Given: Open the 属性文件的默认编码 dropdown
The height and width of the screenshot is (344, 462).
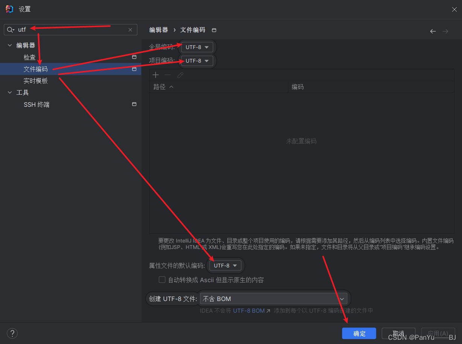Looking at the screenshot, I should tap(226, 266).
